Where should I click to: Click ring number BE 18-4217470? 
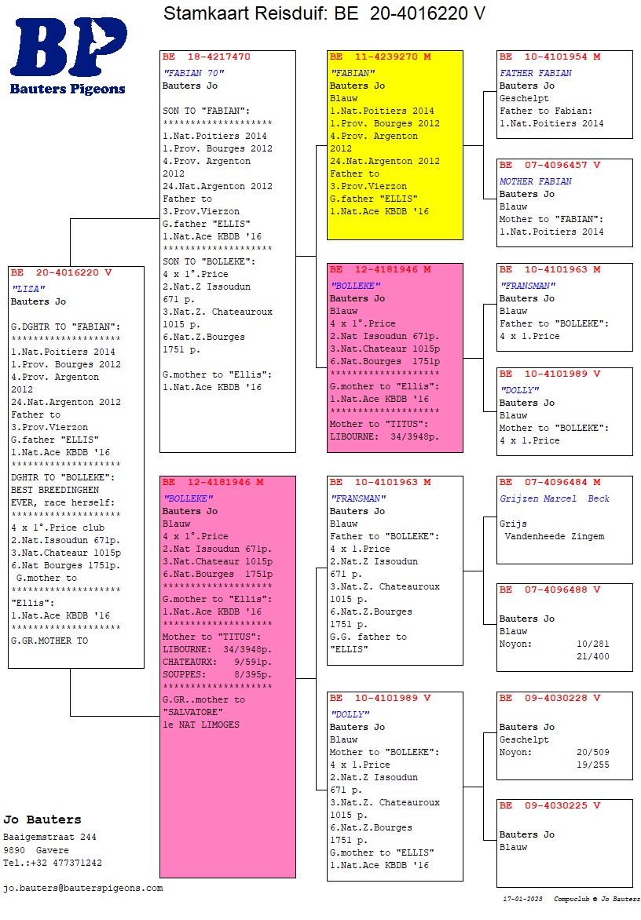(207, 57)
